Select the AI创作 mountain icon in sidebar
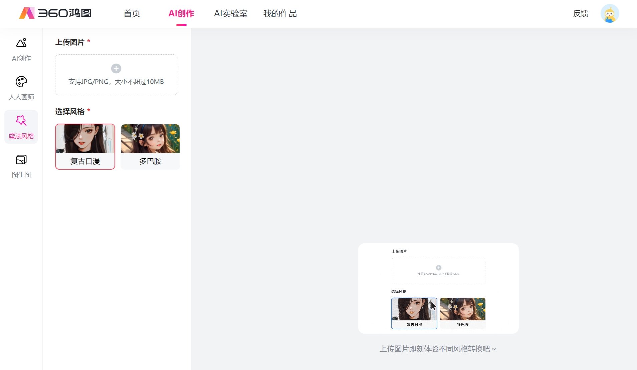Viewport: 637px width, 370px height. pos(21,43)
